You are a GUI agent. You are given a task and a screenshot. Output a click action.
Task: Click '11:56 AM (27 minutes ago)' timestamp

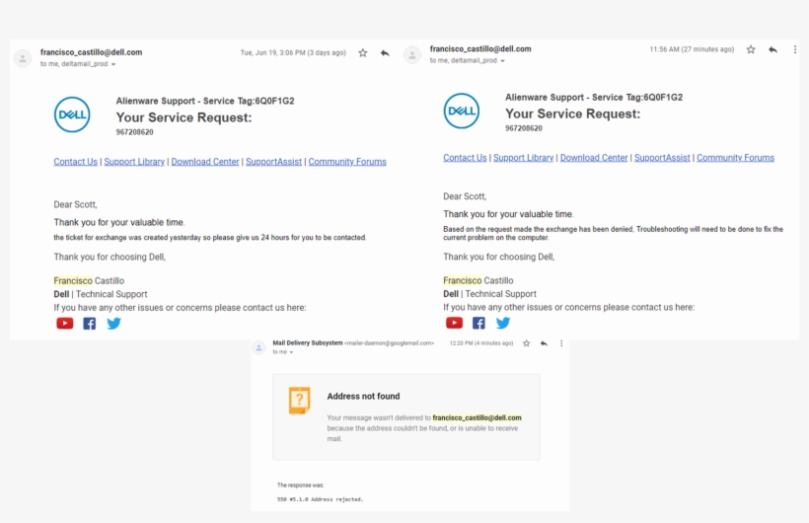(x=692, y=49)
